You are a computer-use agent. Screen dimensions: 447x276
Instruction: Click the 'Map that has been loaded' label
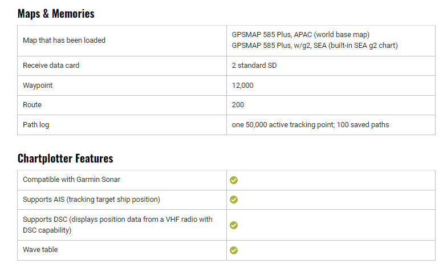coord(64,40)
